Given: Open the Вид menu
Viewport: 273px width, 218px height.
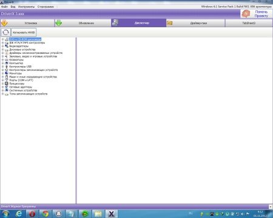Looking at the screenshot, I should point(13,7).
